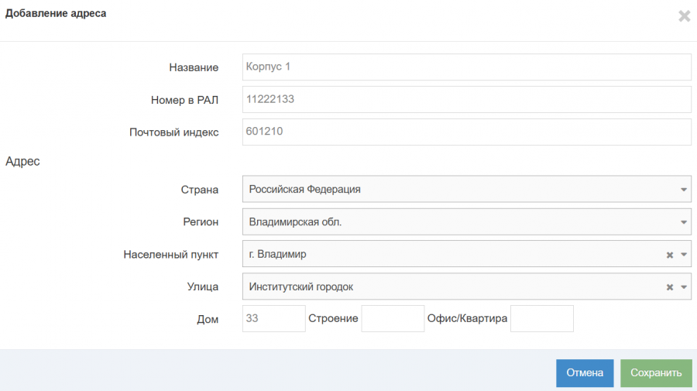This screenshot has width=697, height=391.
Task: Close the Добавление адреса dialog
Action: [x=684, y=16]
